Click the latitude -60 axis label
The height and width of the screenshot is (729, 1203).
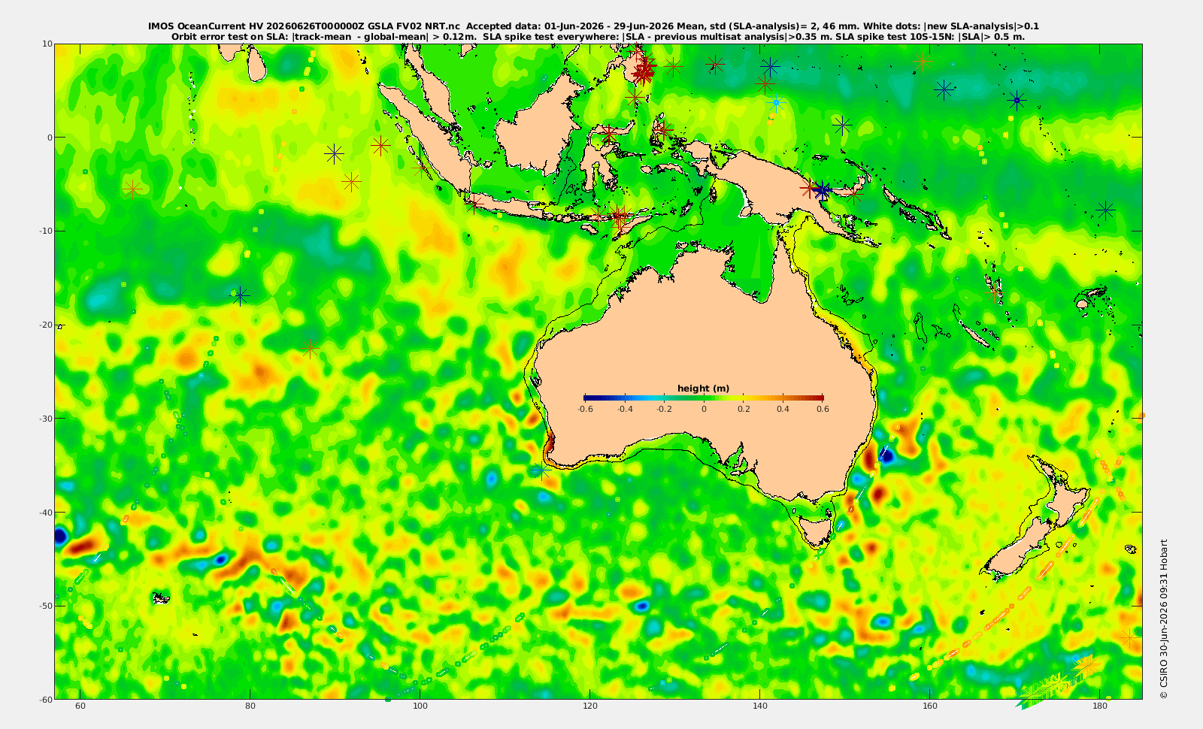(45, 699)
